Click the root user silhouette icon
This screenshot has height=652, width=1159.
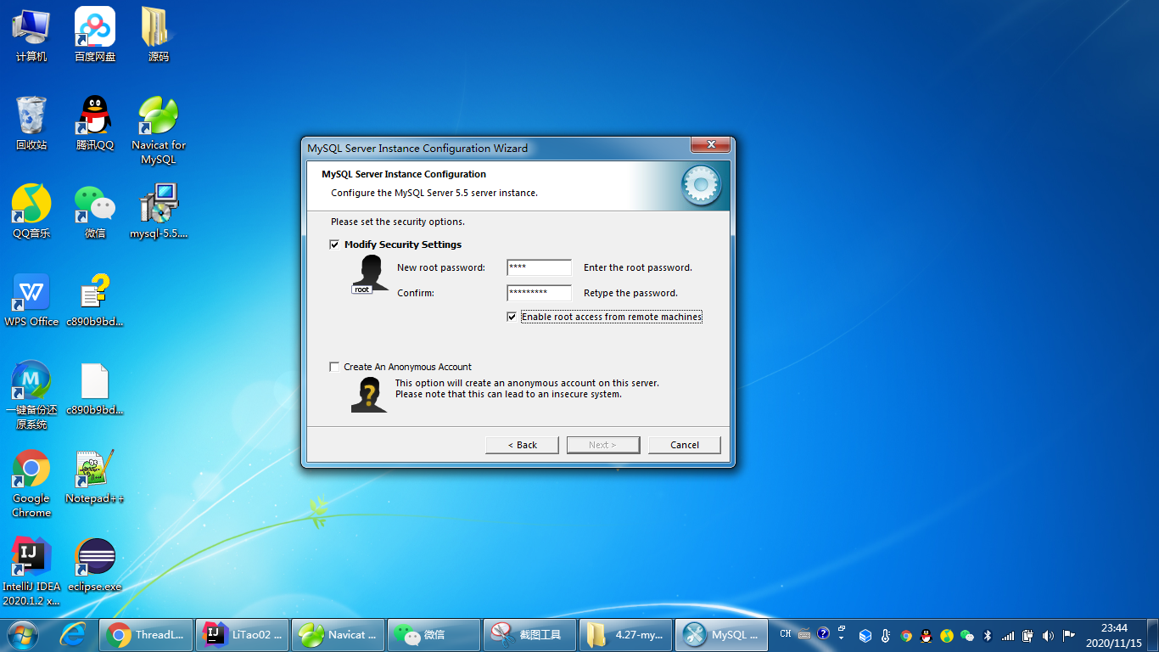(370, 274)
